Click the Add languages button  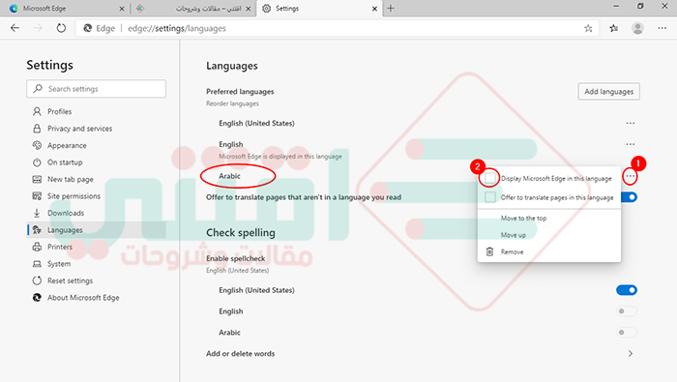(x=608, y=92)
